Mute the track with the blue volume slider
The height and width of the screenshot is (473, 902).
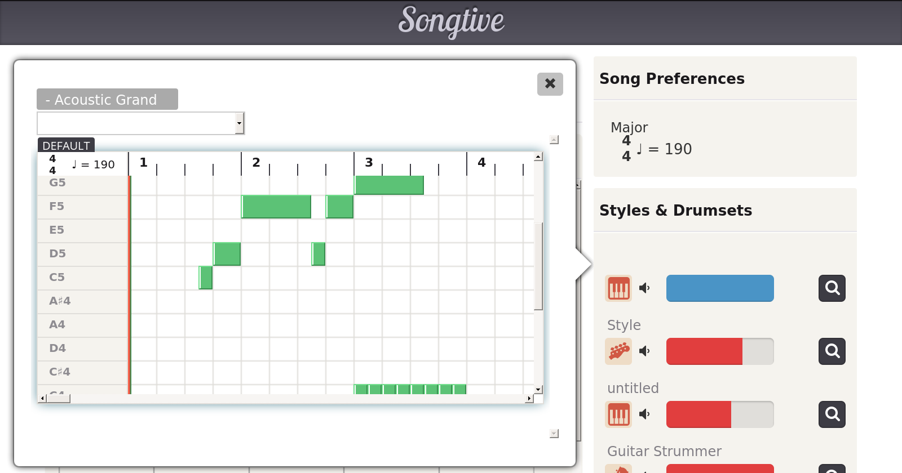[644, 288]
